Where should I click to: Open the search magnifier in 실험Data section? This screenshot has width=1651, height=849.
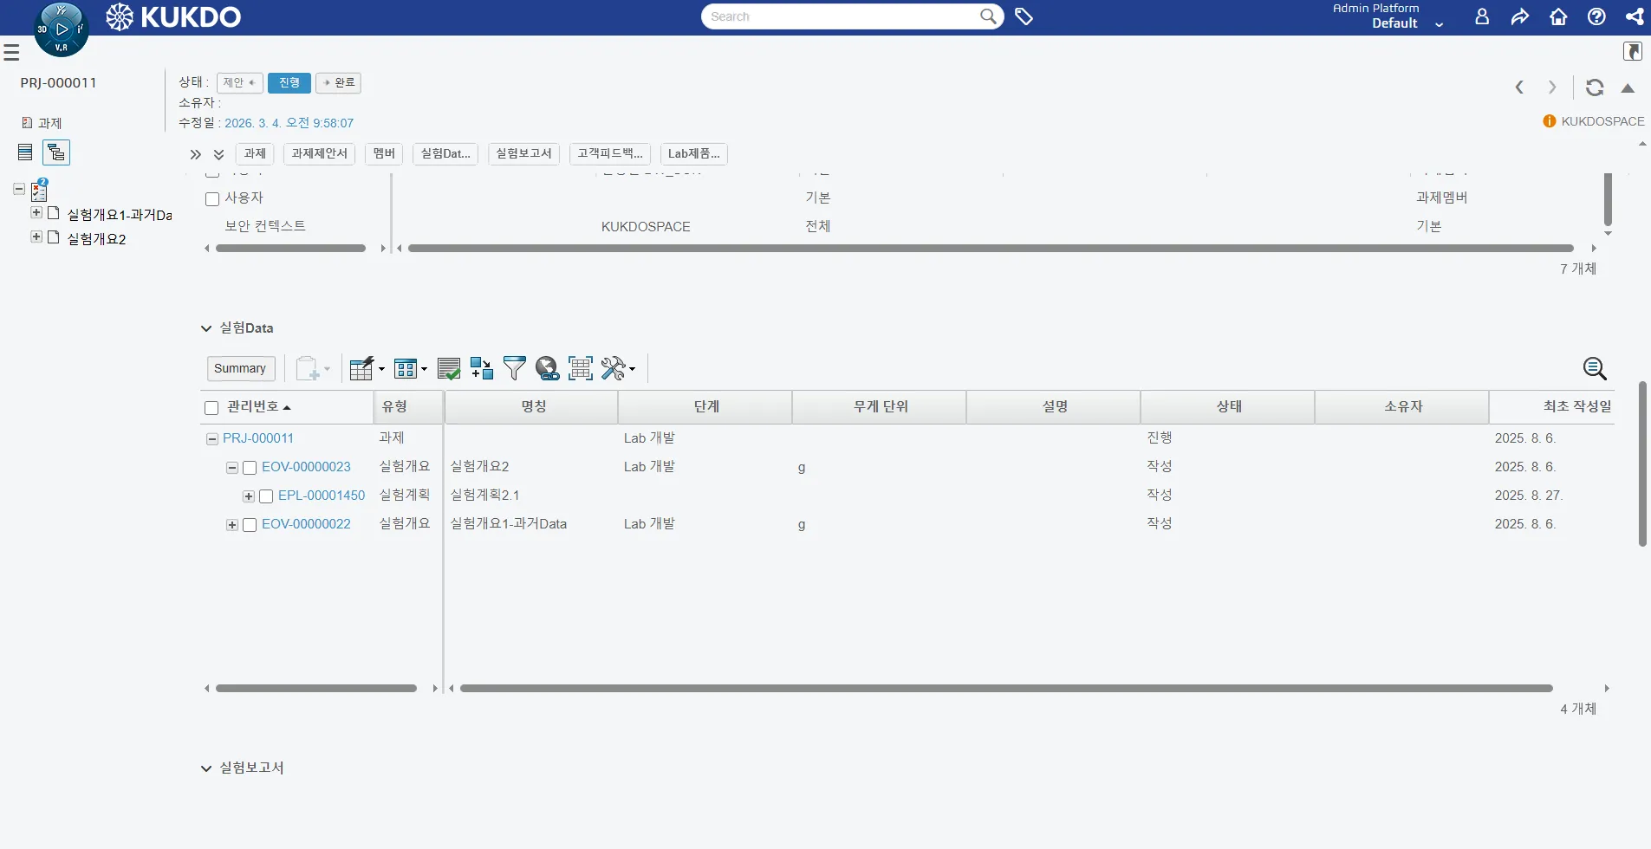tap(1595, 369)
